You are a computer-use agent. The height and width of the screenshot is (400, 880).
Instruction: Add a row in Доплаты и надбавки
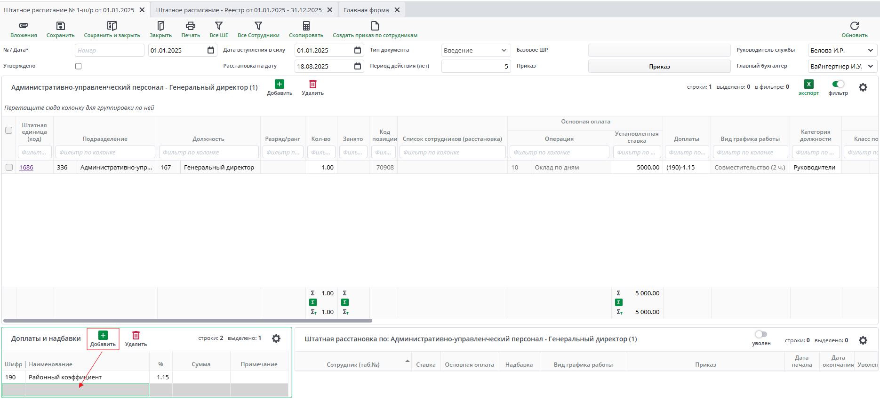[103, 335]
